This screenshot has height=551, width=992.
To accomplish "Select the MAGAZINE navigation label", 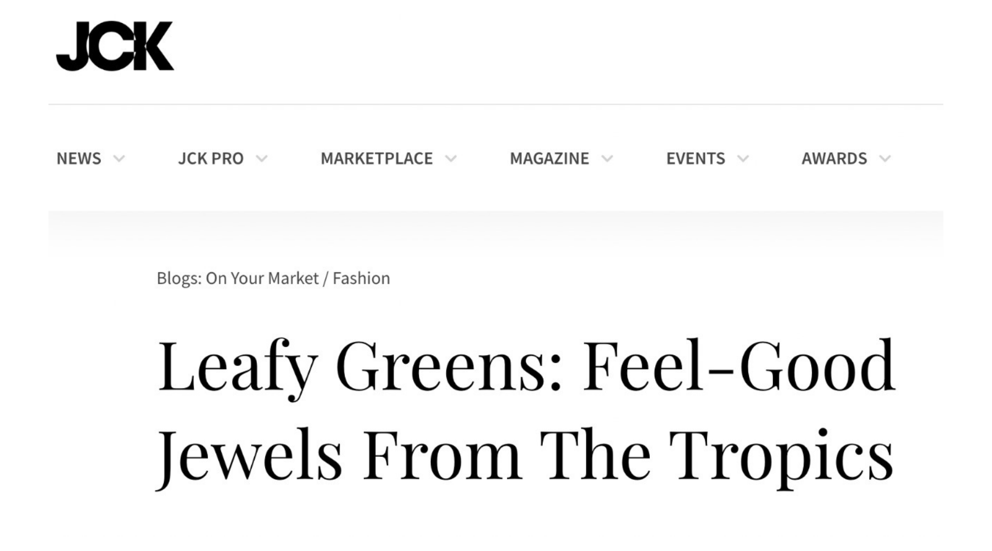I will 549,159.
